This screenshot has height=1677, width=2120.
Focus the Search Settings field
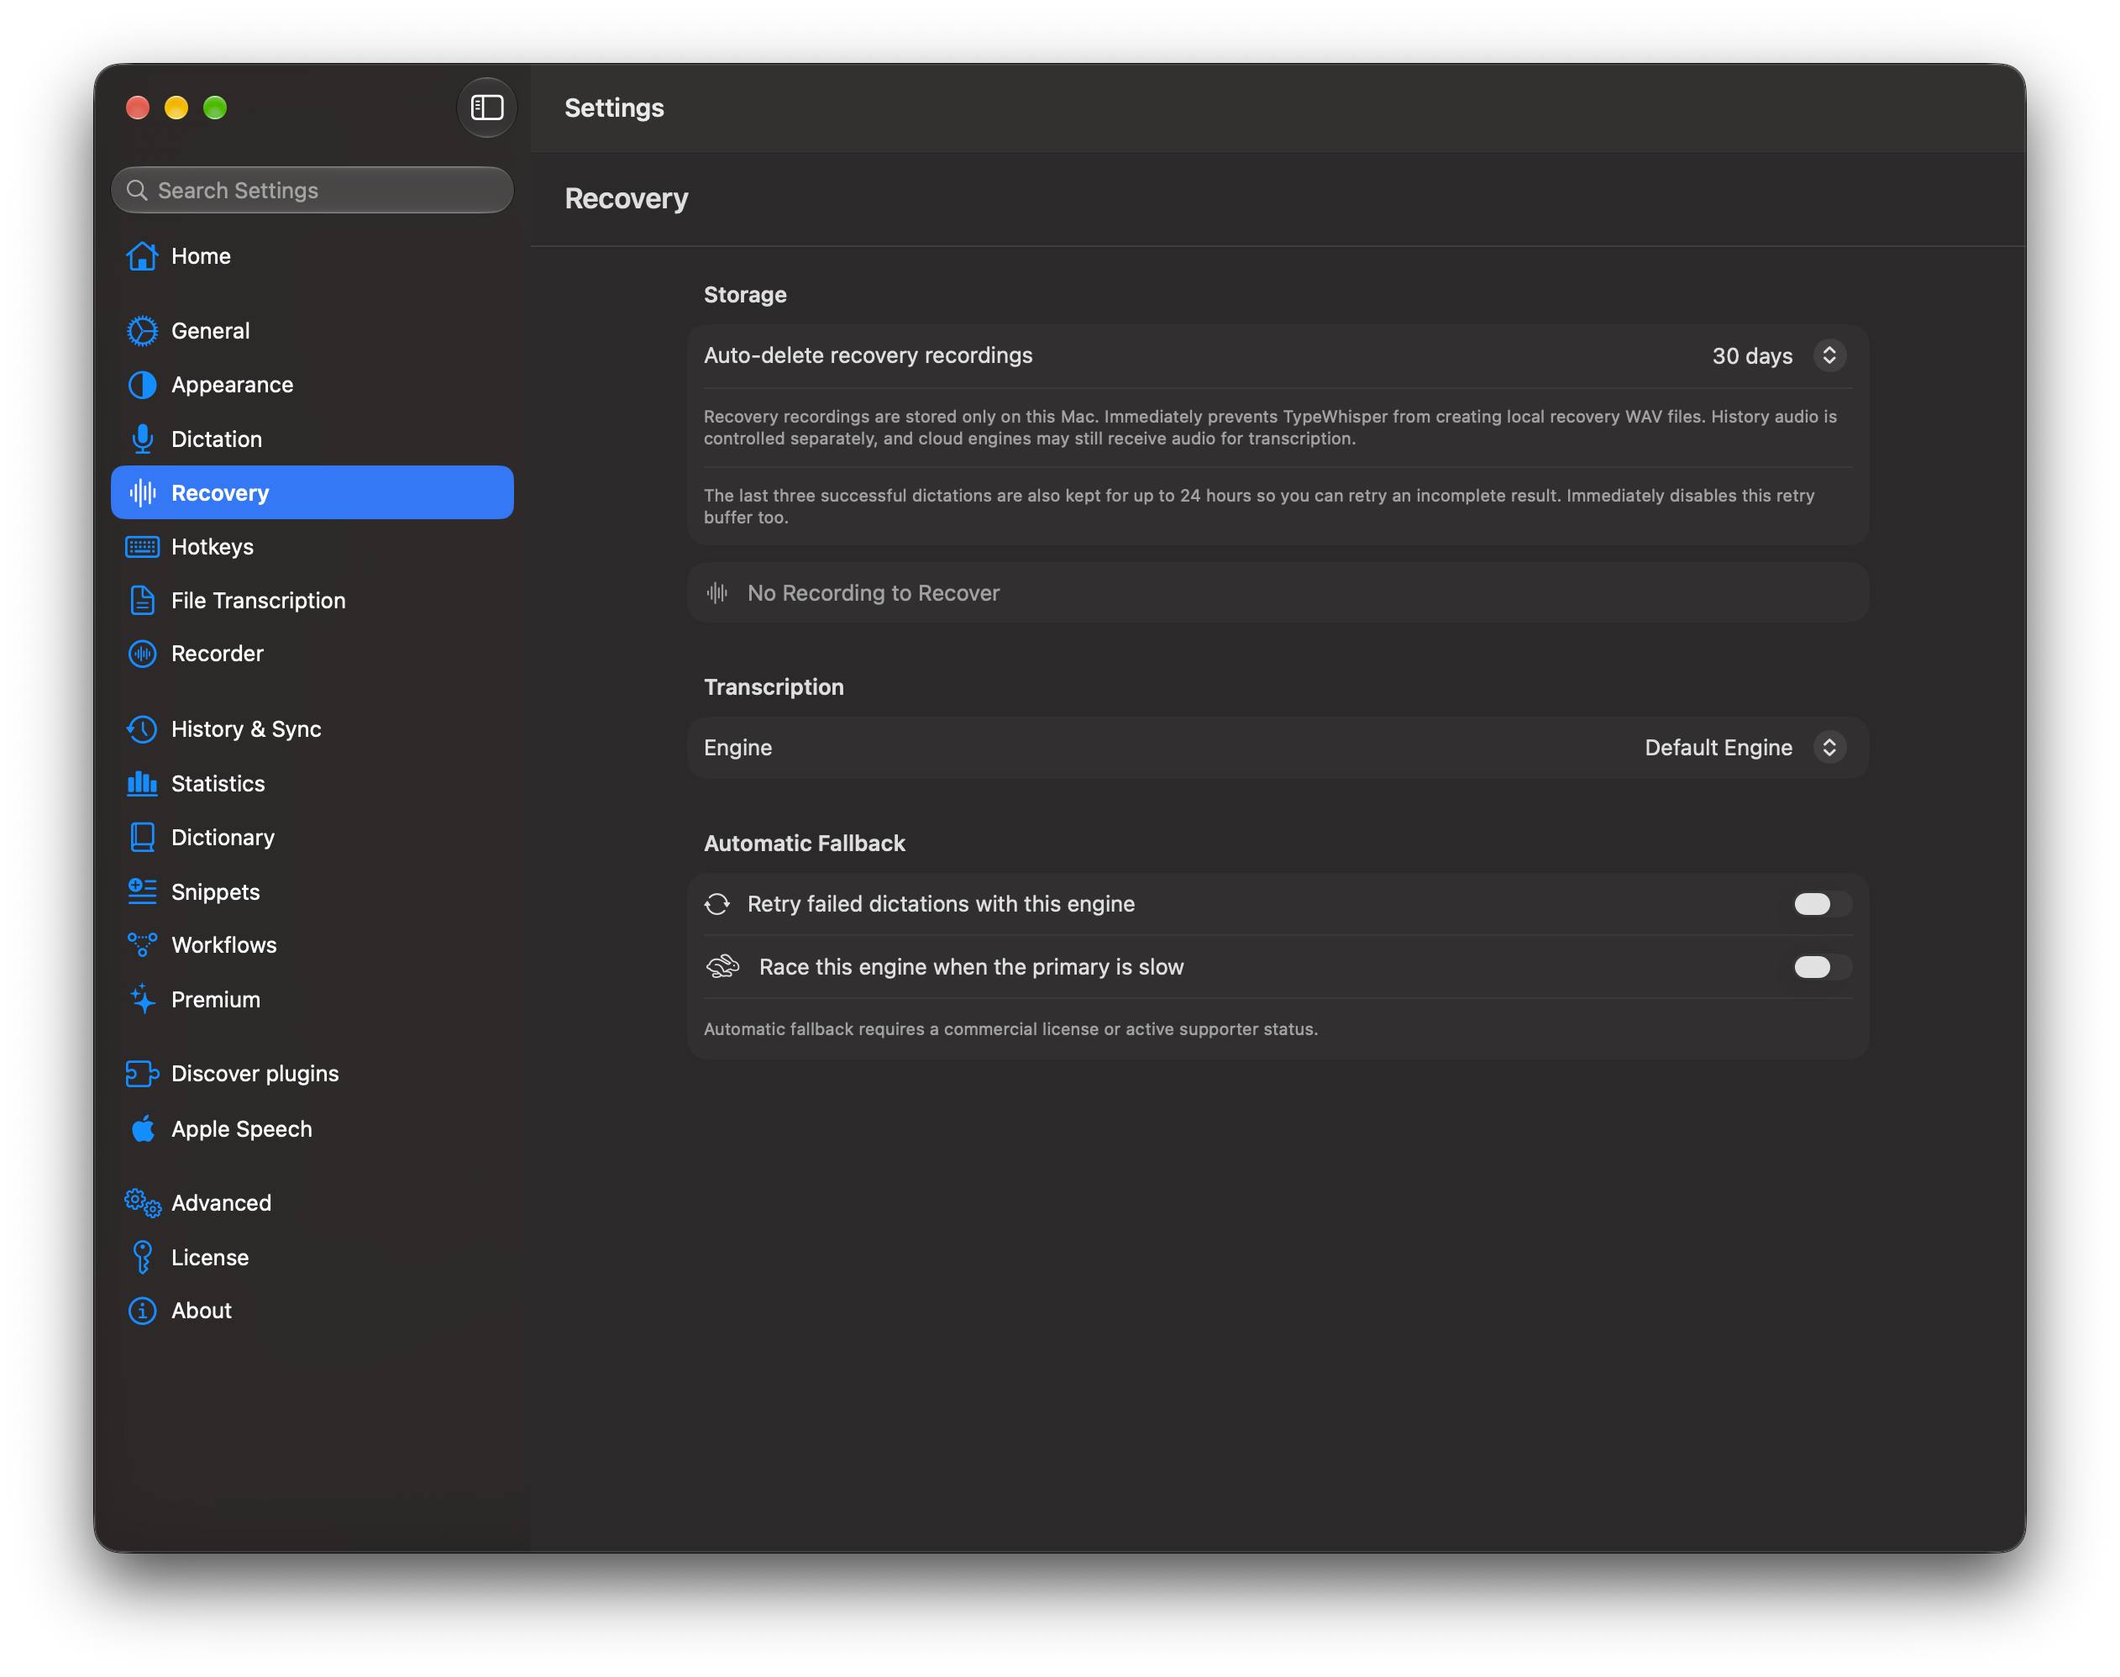(312, 190)
